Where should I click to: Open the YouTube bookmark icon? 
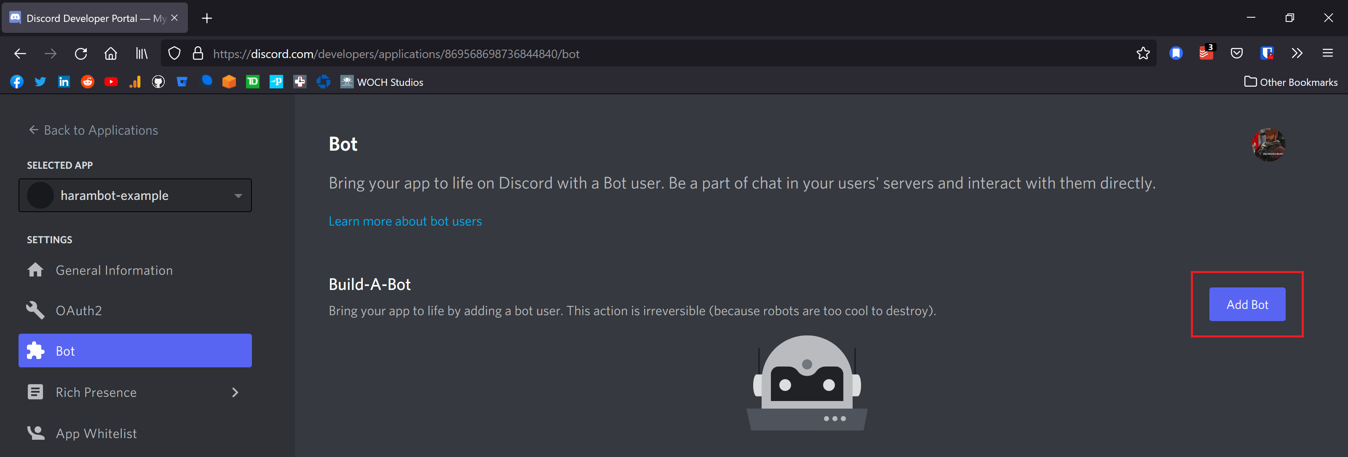pos(111,82)
